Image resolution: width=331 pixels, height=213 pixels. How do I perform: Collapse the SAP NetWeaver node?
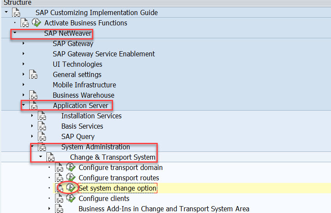pyautogui.click(x=15, y=33)
